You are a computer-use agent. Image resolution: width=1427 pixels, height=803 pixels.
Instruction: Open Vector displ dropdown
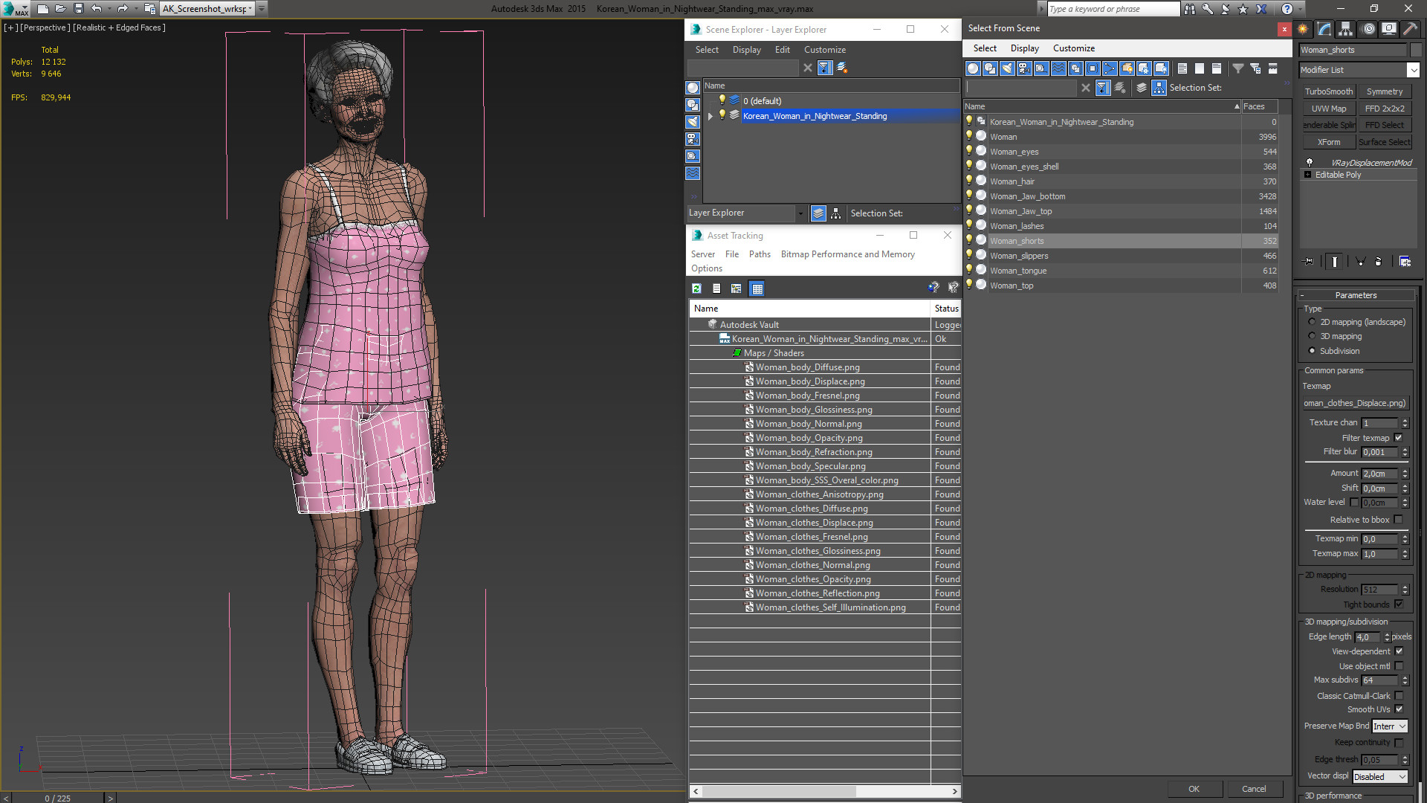click(x=1379, y=776)
